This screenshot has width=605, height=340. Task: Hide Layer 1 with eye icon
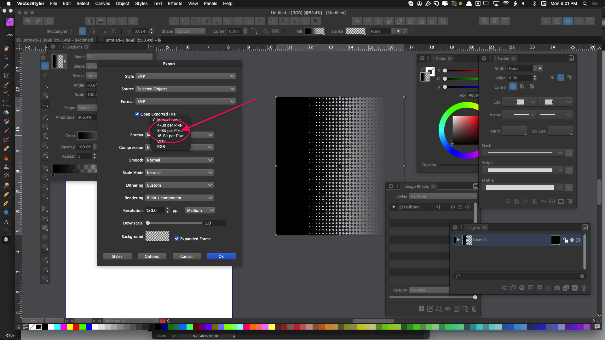click(x=572, y=240)
